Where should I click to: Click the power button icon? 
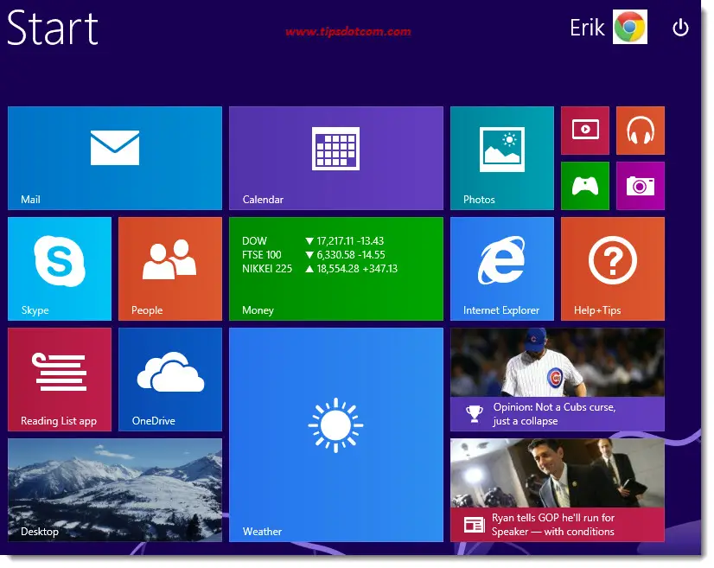680,28
